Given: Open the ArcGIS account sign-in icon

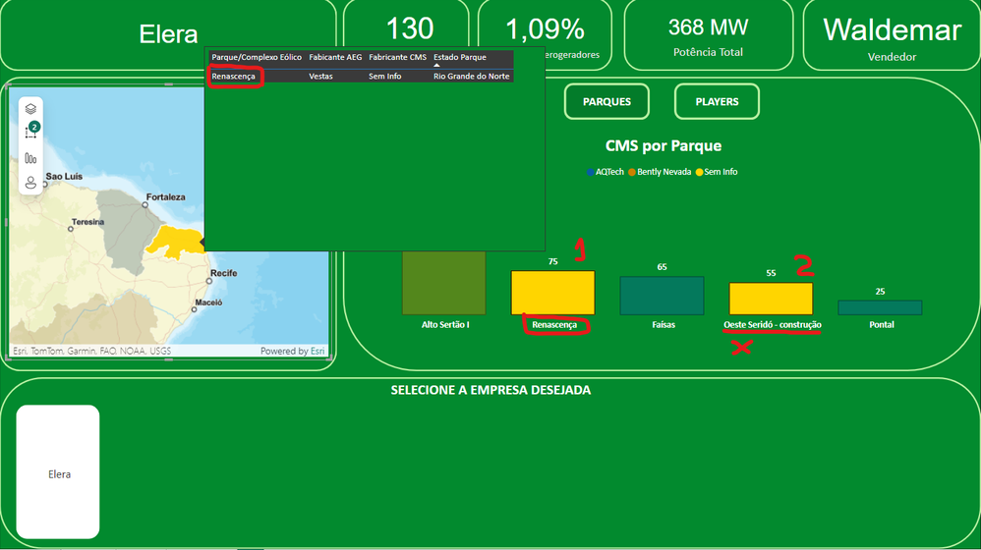Looking at the screenshot, I should pyautogui.click(x=30, y=183).
